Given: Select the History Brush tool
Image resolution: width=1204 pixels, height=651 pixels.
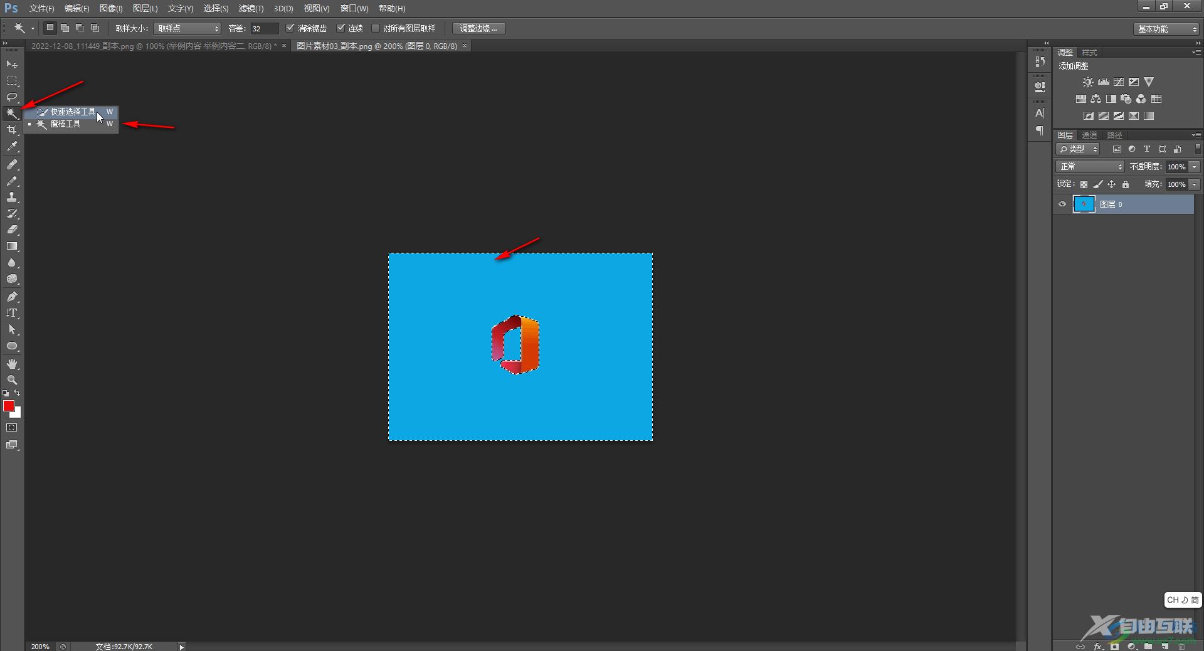Looking at the screenshot, I should pyautogui.click(x=12, y=213).
